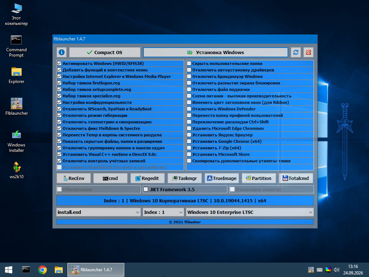Tick the .NET Framework 3.5 checkbox
The height and width of the screenshot is (277, 369).
[146, 189]
